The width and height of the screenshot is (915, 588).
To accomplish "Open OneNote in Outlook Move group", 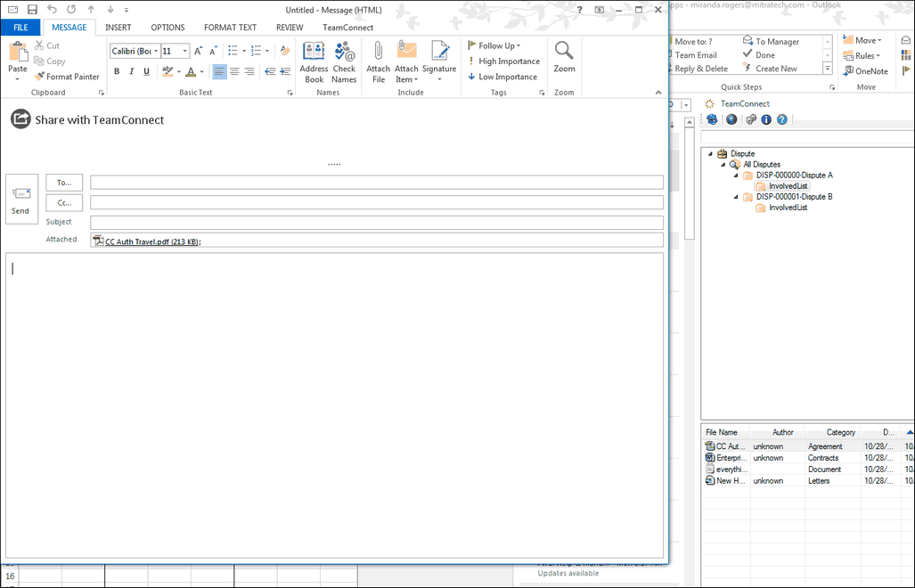I will (865, 71).
